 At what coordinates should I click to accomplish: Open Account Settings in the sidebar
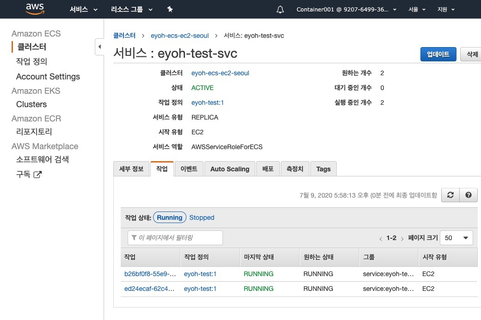pos(48,77)
